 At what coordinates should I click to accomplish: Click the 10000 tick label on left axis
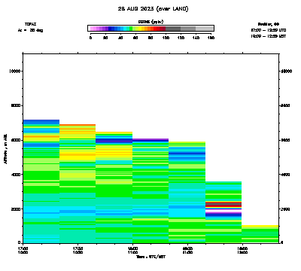(x=14, y=72)
